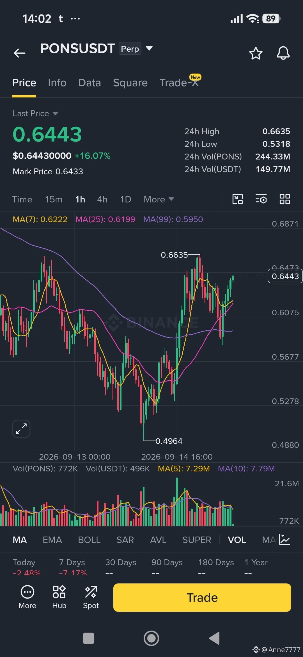Open indicator chart settings icon

coord(284,540)
